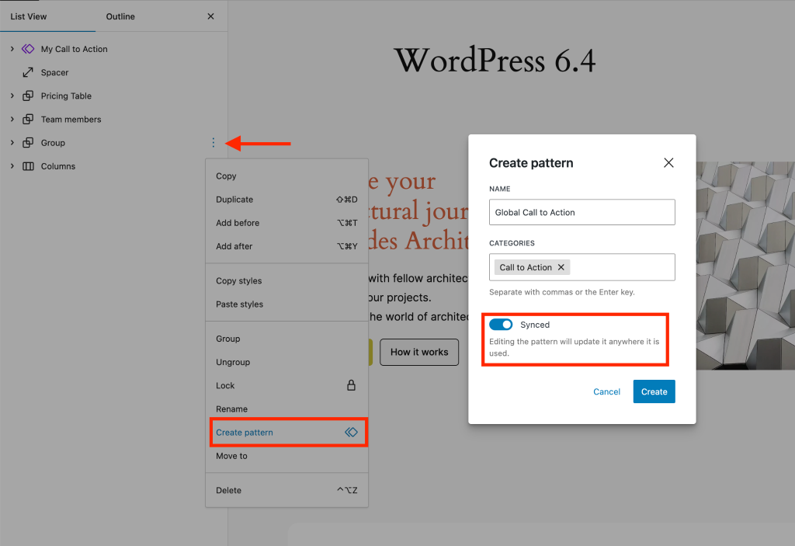The height and width of the screenshot is (546, 795).
Task: Select Create pattern menu entry
Action: point(287,433)
